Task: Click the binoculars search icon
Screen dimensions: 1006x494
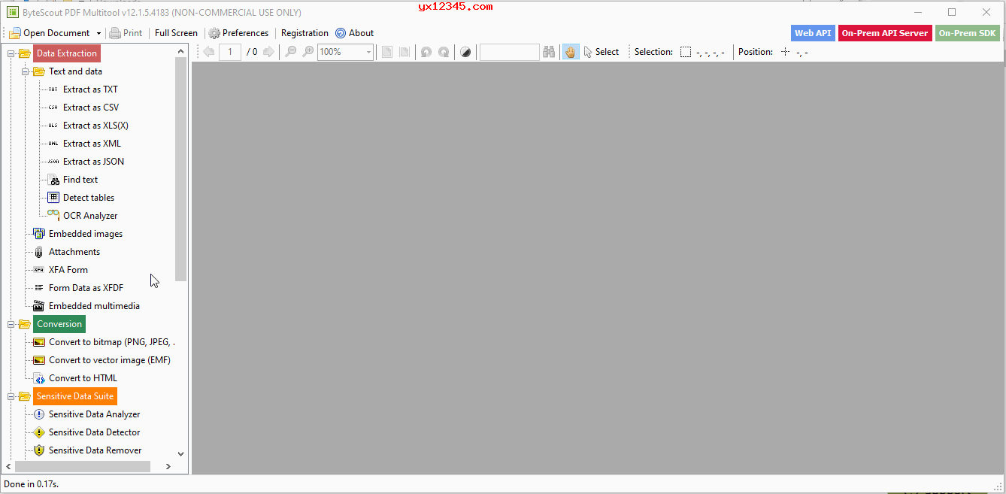Action: tap(549, 51)
